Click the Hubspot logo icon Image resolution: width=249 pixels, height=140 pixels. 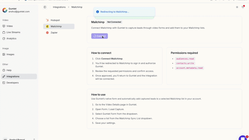pos(47,20)
